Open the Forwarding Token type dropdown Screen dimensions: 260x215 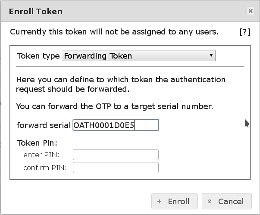pos(138,56)
